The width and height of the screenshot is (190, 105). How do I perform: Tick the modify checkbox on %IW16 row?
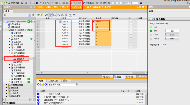coord(131,30)
